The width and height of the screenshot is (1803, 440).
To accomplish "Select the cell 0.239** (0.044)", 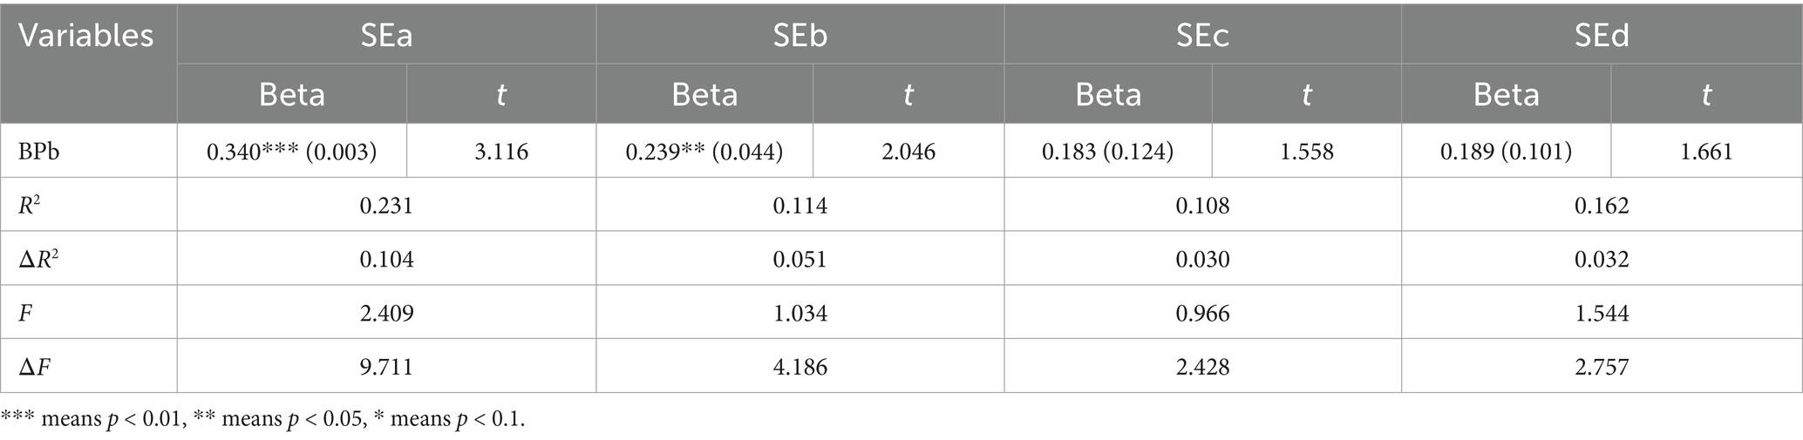I will (704, 151).
